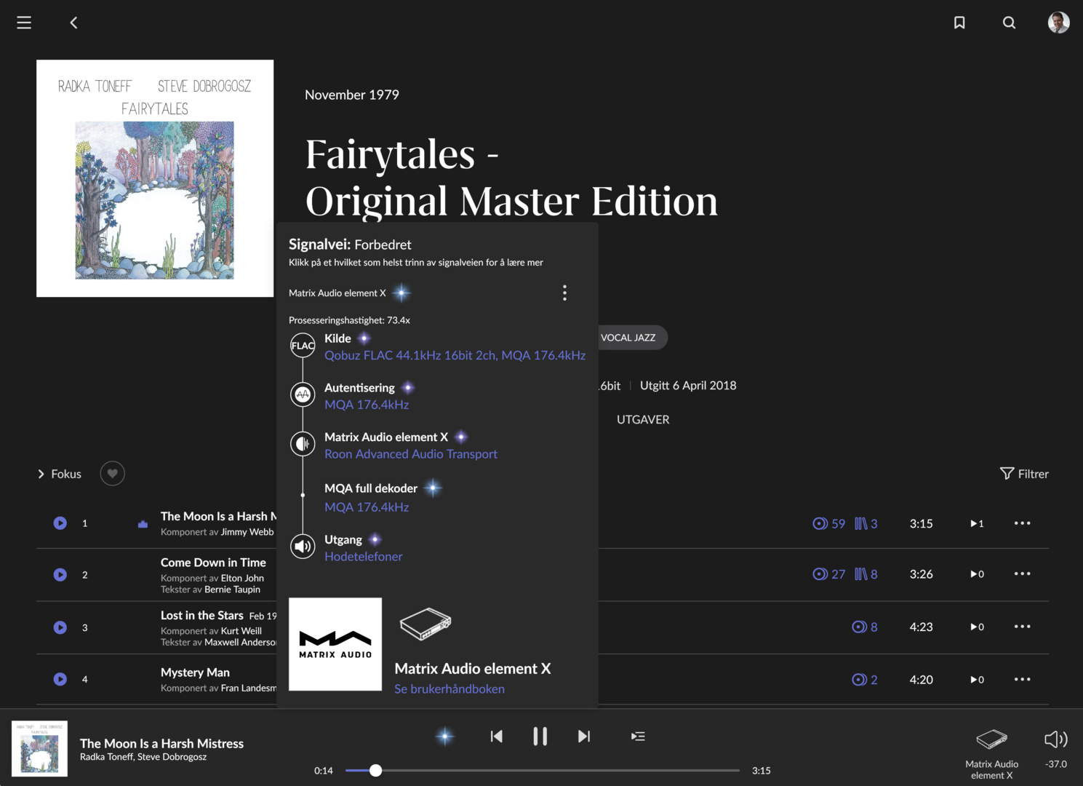Open bookmarks from the top bar
The image size is (1083, 786).
pos(959,23)
